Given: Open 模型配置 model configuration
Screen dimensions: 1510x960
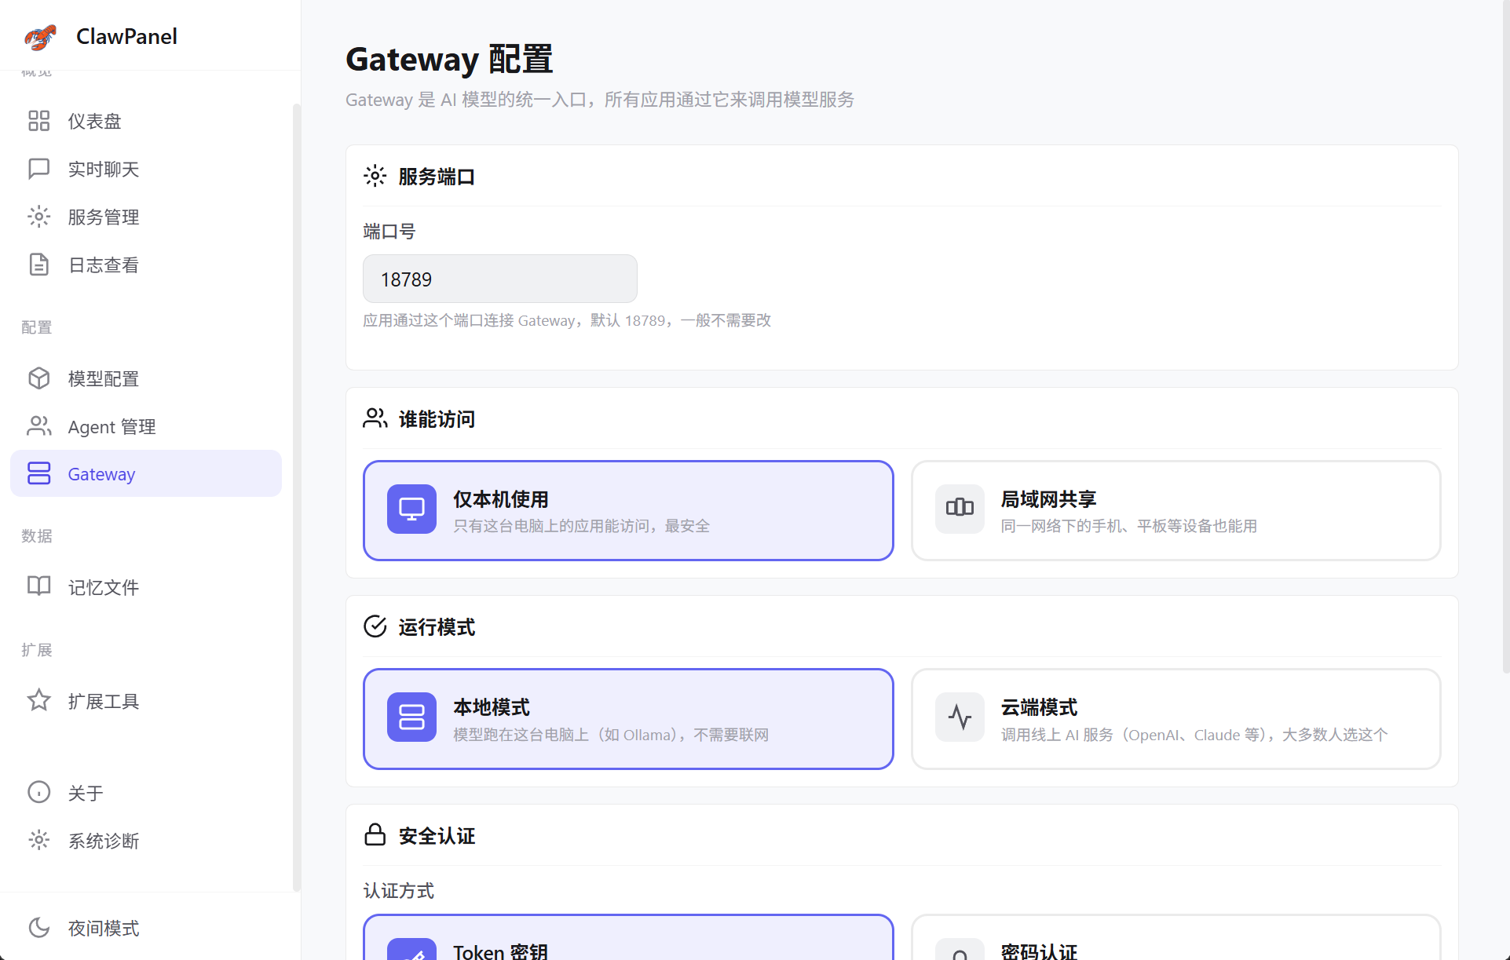Looking at the screenshot, I should [x=103, y=378].
